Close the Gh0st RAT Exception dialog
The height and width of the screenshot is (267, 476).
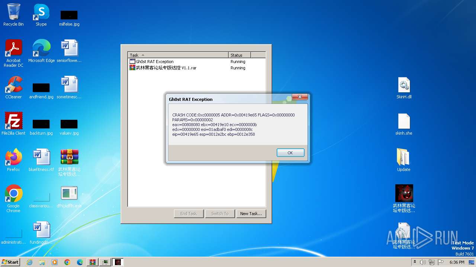300,97
